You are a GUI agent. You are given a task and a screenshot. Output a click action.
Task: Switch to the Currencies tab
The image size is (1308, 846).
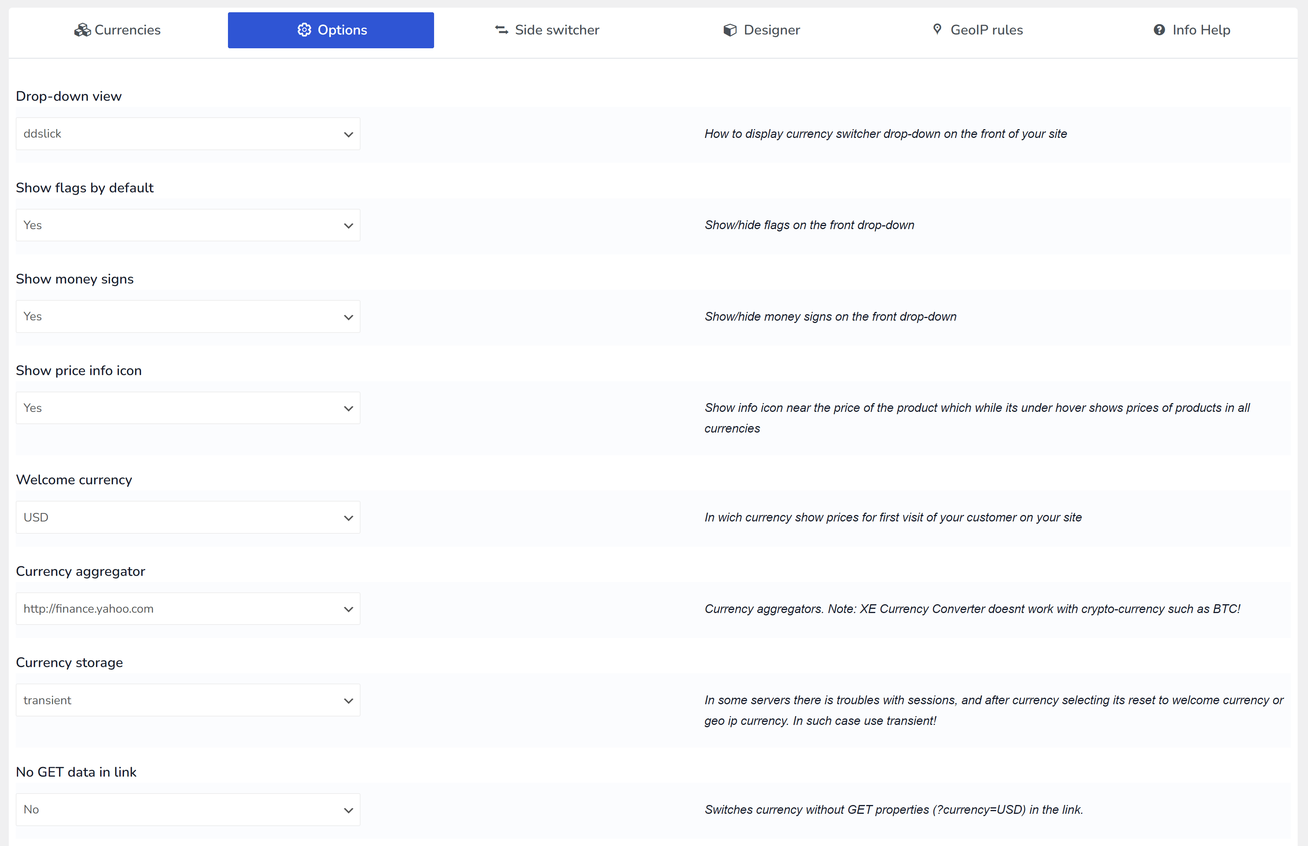tap(118, 30)
